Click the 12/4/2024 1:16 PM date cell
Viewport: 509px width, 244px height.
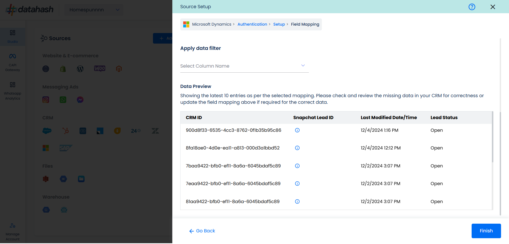pyautogui.click(x=379, y=130)
